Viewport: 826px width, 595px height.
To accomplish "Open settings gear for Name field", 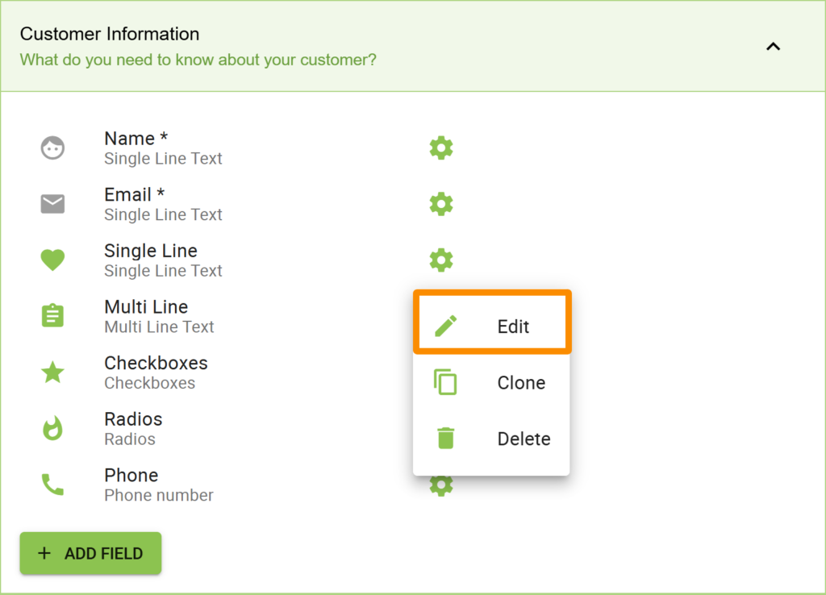I will [441, 148].
